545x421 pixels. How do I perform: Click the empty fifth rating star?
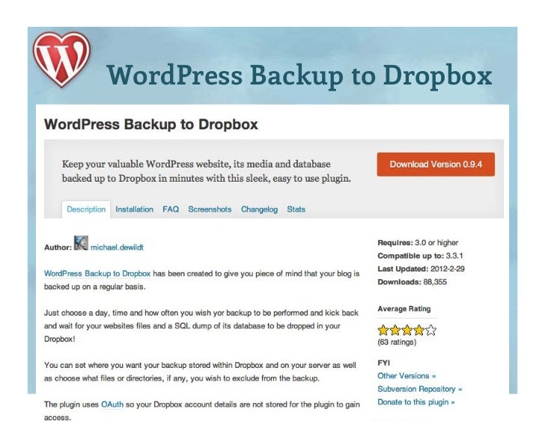[430, 330]
